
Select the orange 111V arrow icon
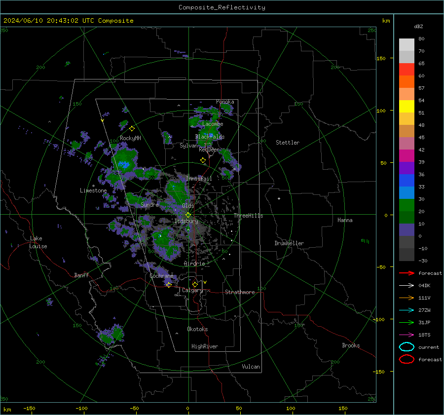407,298
